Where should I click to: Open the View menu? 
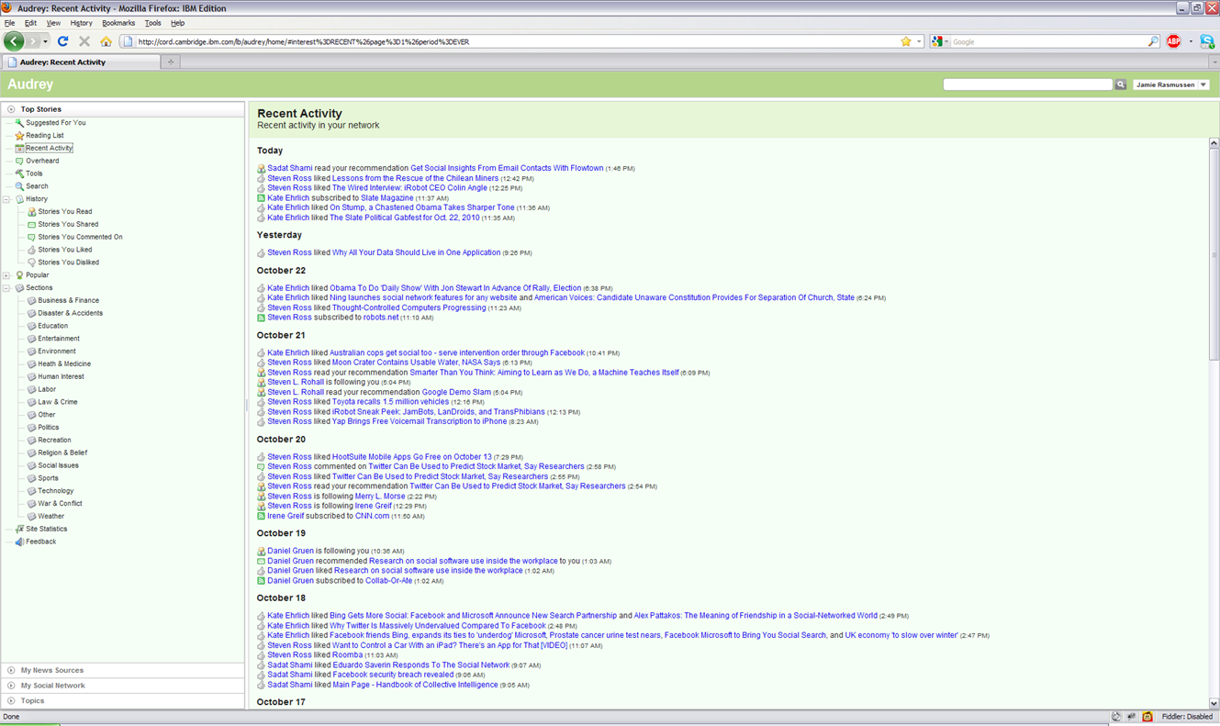coord(53,23)
